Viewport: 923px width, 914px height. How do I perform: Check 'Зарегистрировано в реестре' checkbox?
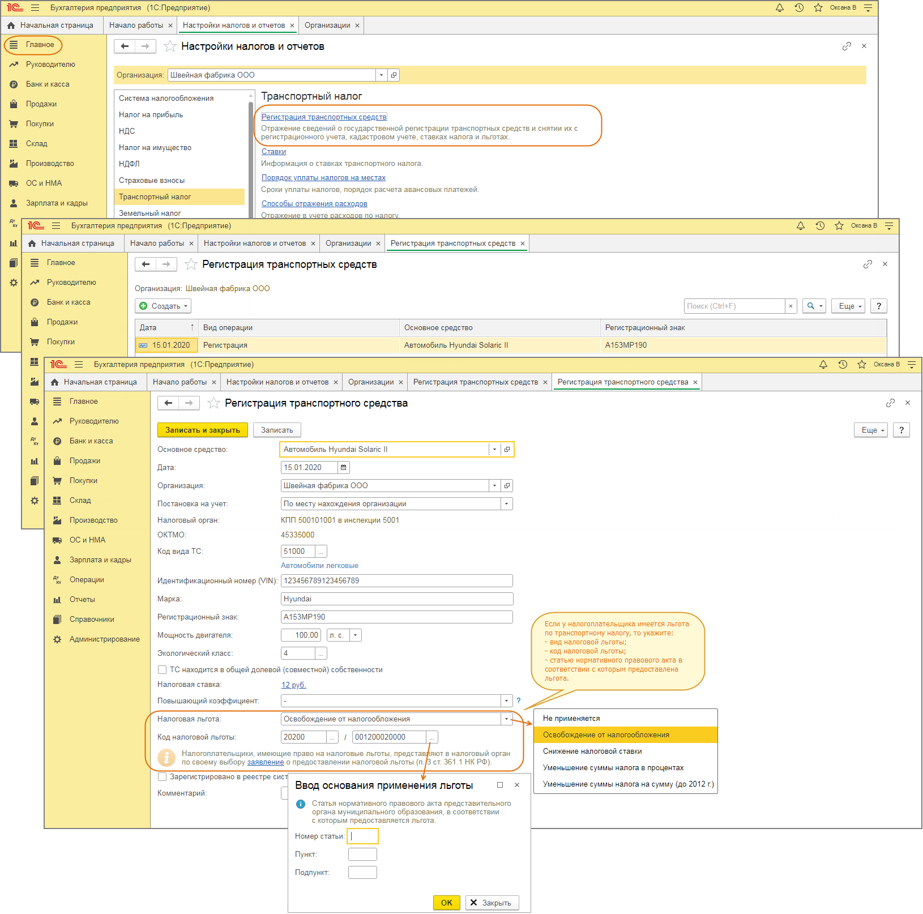tap(162, 777)
